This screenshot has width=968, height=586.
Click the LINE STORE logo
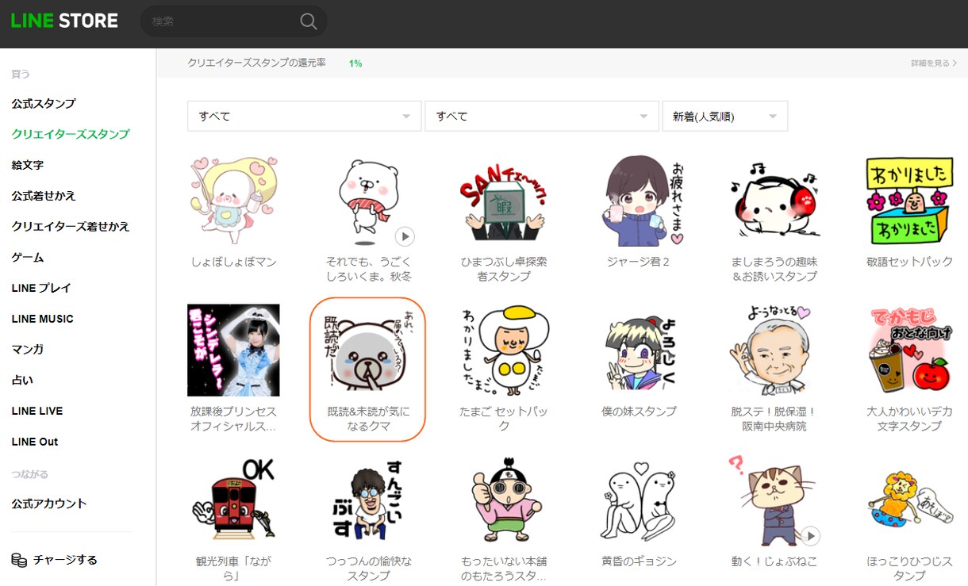[64, 21]
